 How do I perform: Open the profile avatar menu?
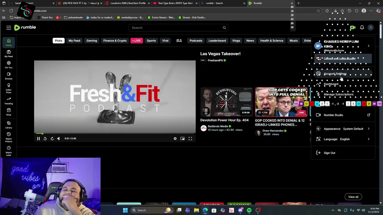[x=371, y=27]
